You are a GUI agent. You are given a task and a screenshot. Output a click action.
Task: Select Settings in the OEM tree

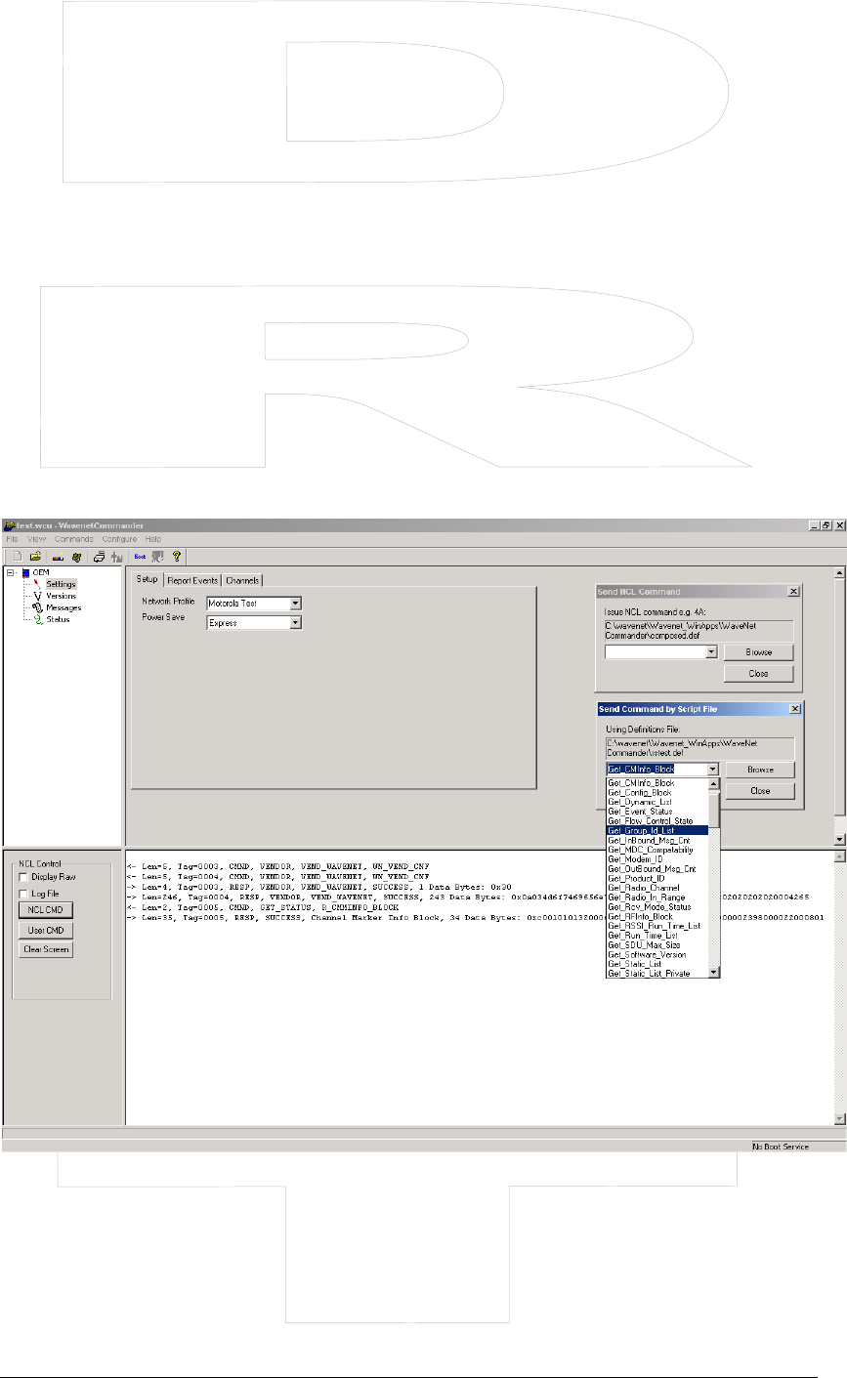(x=60, y=584)
